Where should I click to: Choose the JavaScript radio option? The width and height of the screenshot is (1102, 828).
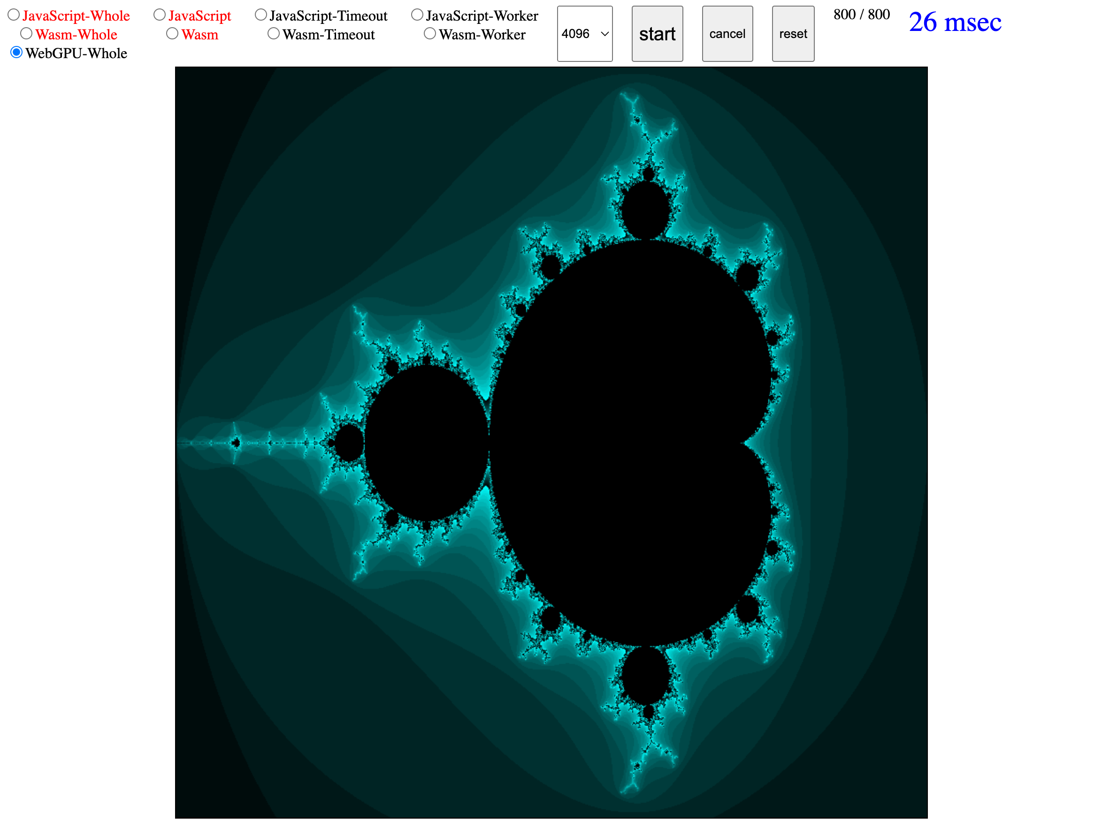click(x=160, y=15)
